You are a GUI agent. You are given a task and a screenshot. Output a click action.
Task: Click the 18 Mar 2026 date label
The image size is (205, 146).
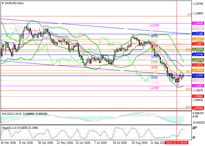click(8, 143)
